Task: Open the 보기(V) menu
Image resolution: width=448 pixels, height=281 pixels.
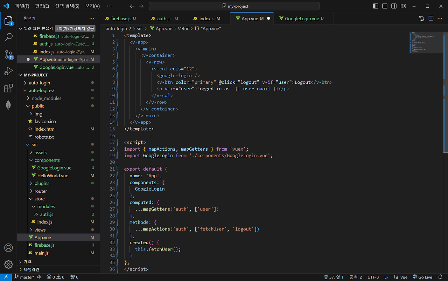Action: (x=92, y=6)
